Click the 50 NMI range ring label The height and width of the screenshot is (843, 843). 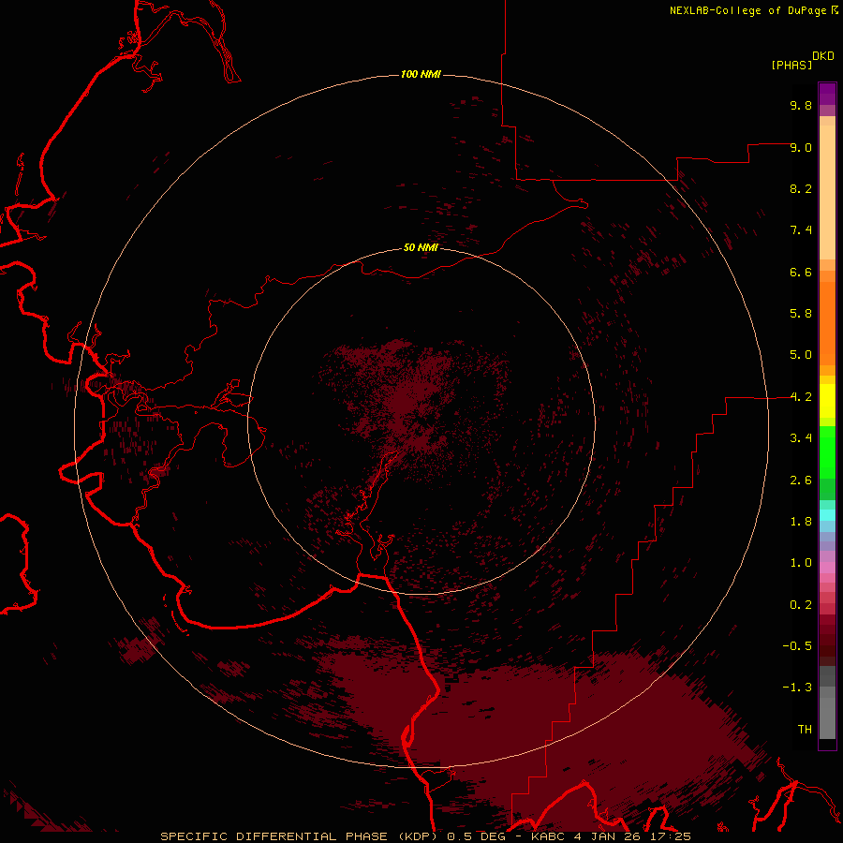(421, 248)
